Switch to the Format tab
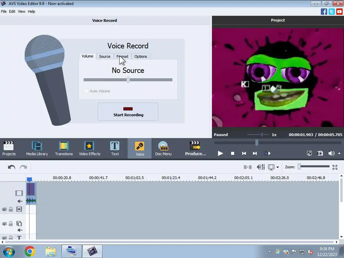This screenshot has height=258, width=344. tap(122, 56)
